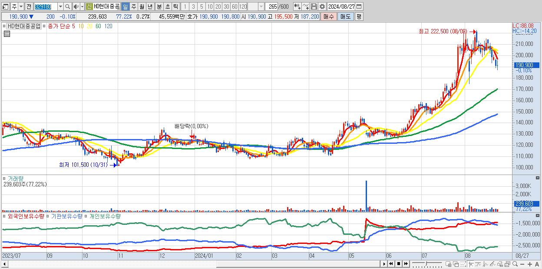Click the rewind replay button
The image size is (542, 269).
[391, 264]
